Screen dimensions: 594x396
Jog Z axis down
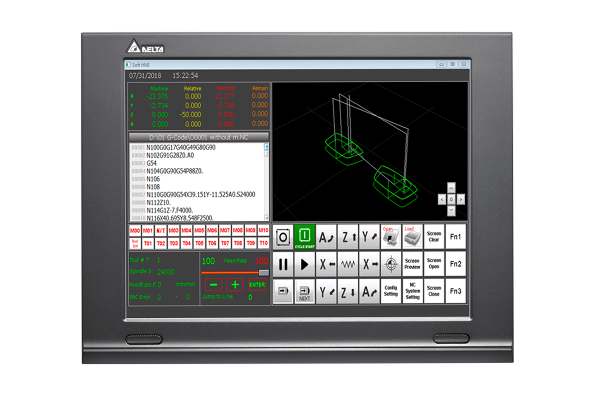click(348, 292)
